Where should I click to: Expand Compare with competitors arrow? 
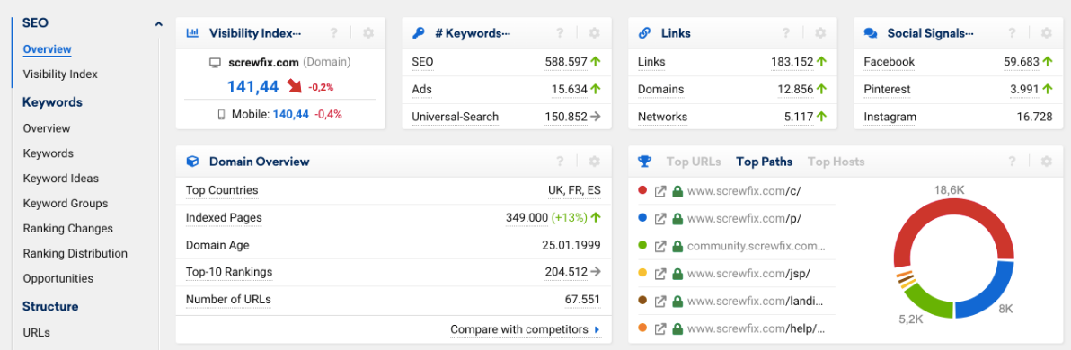tap(597, 329)
